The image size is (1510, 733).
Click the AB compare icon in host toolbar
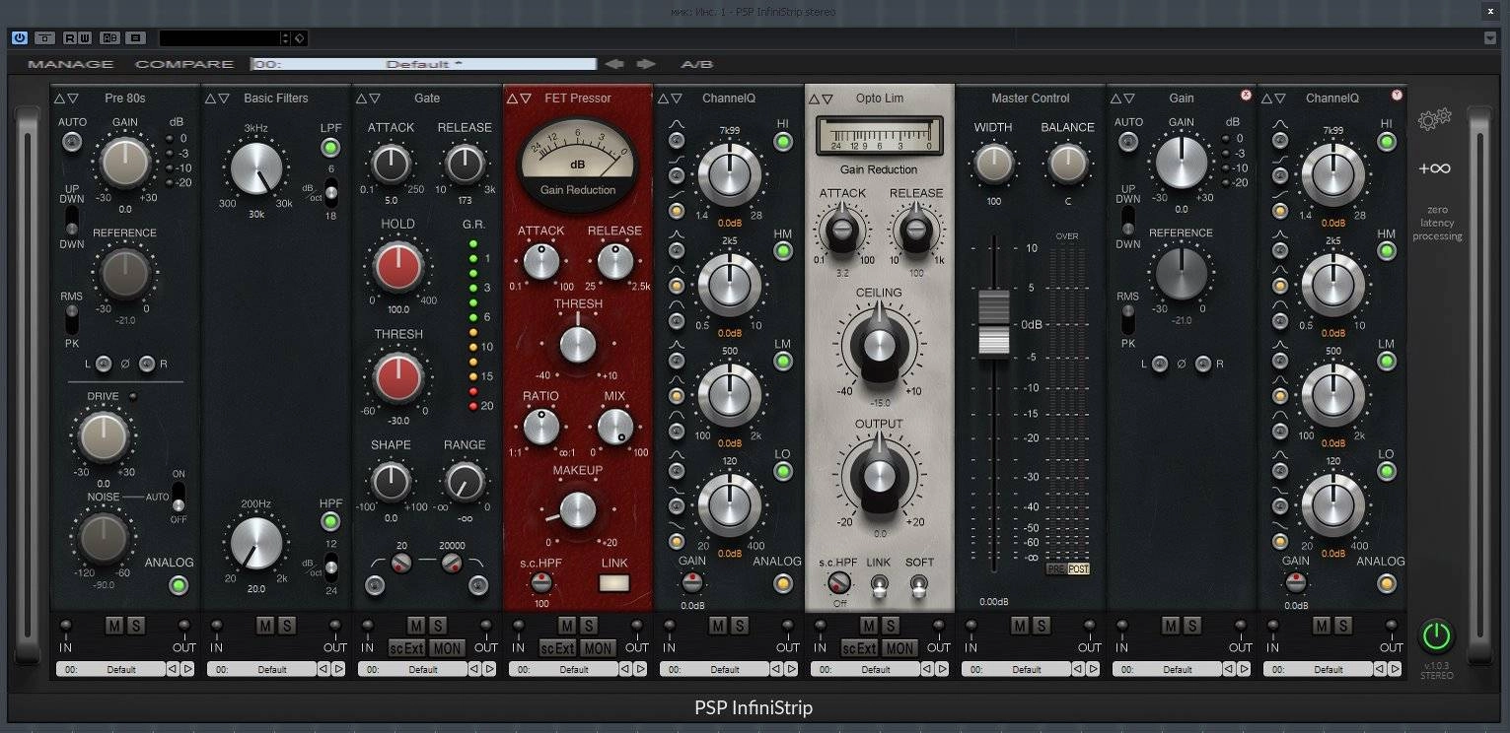[109, 37]
